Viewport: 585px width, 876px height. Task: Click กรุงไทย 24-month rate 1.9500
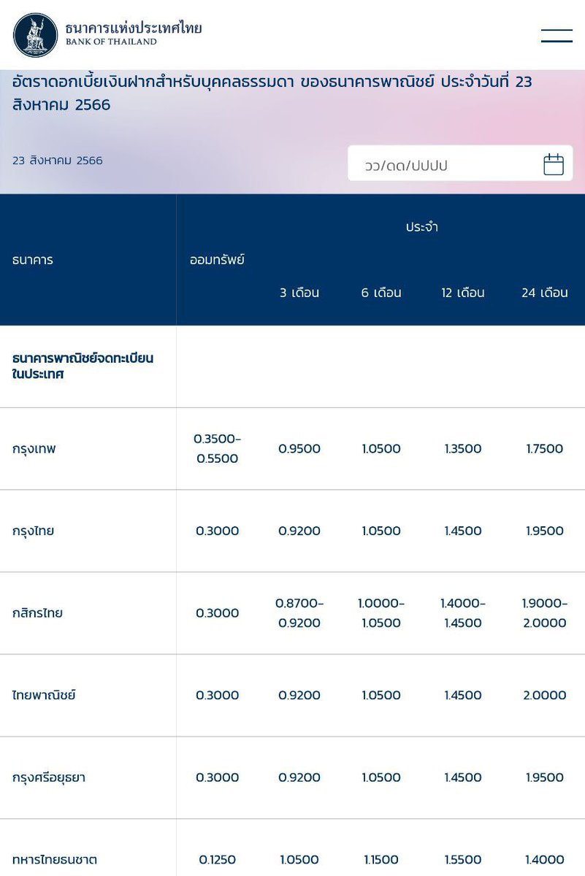coord(545,531)
